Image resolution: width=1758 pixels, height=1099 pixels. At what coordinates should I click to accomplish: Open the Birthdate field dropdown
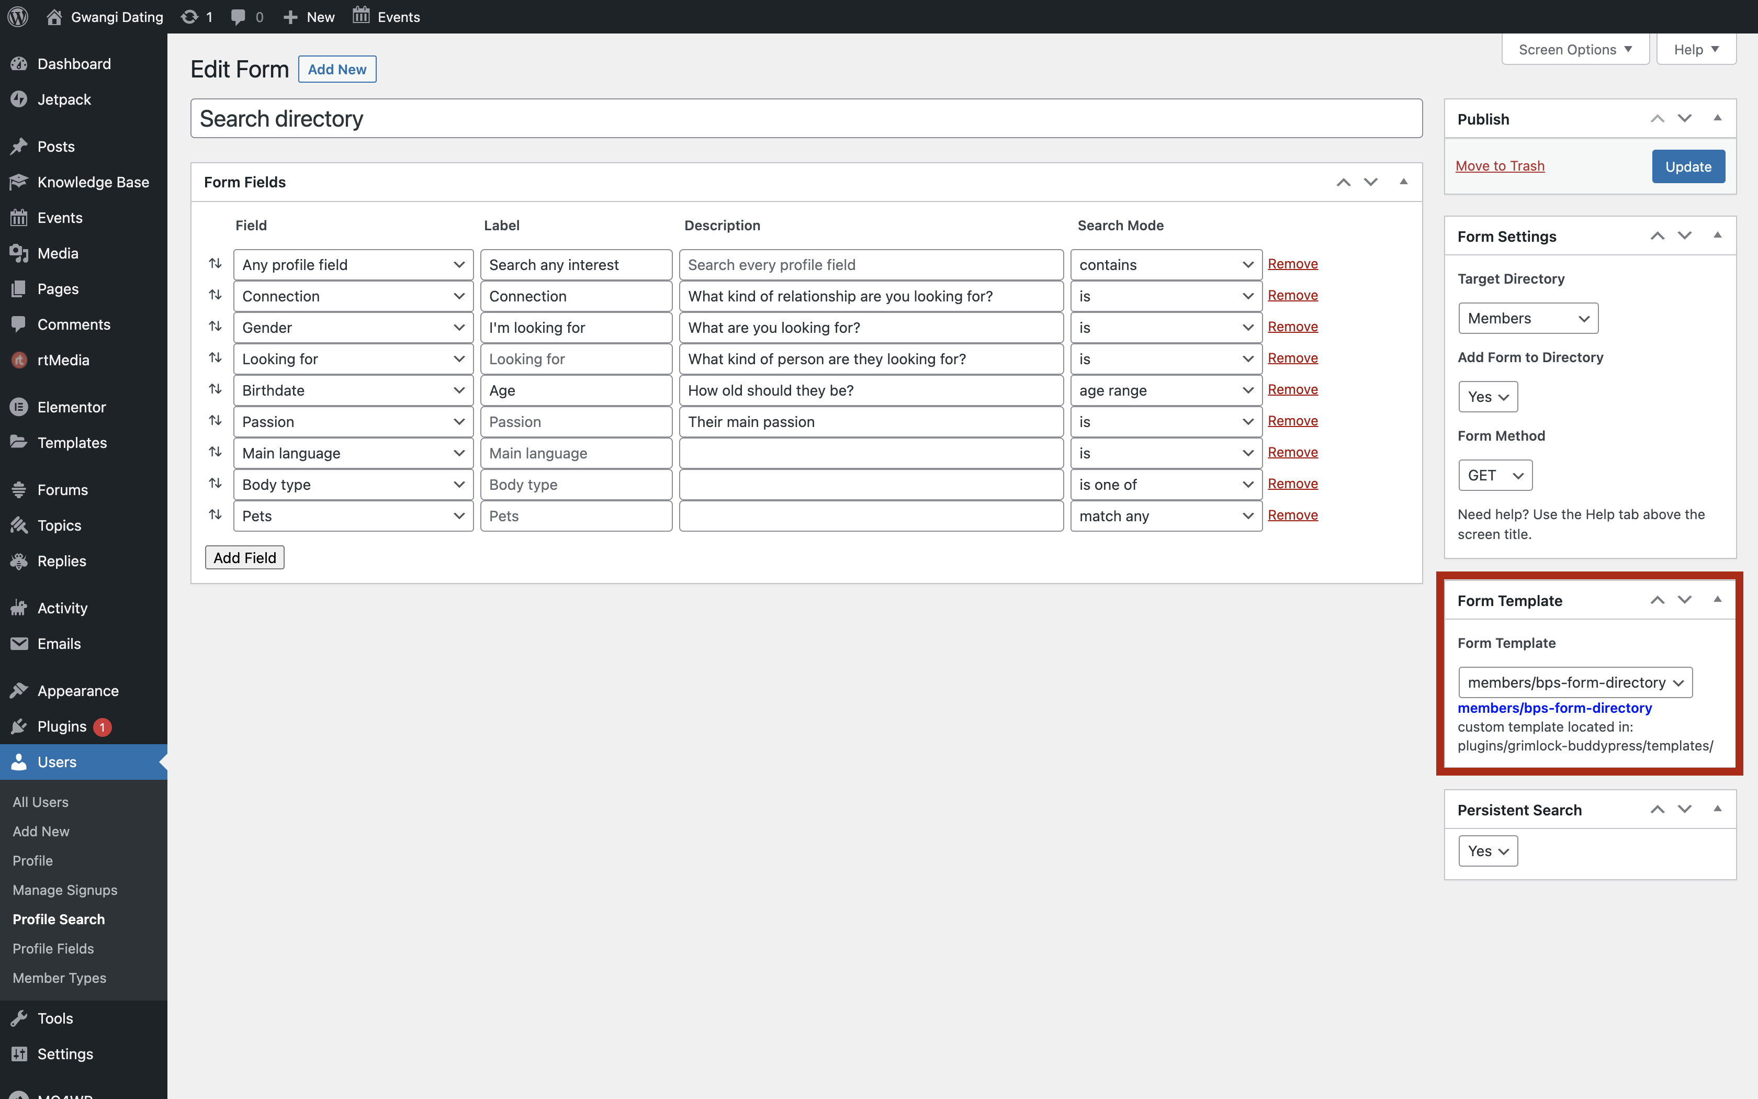pos(353,390)
